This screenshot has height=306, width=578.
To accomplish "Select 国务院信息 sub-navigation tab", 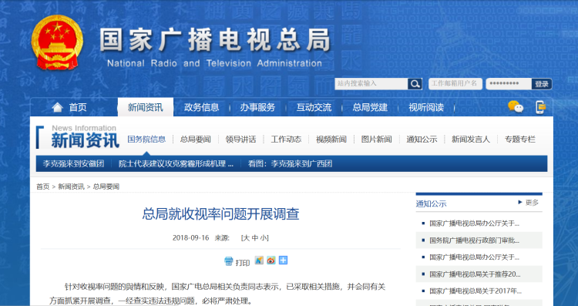I will click(146, 140).
